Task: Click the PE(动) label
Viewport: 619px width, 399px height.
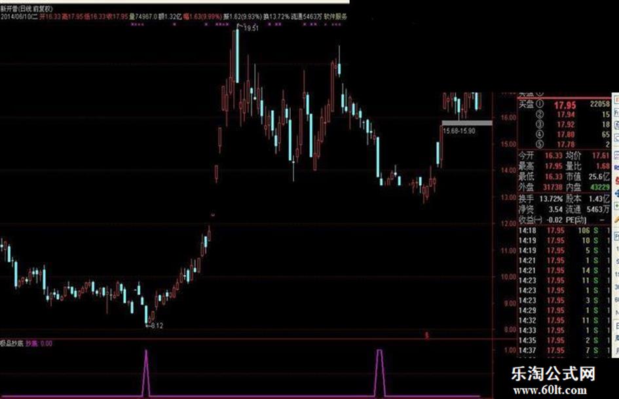Action: tap(576, 220)
